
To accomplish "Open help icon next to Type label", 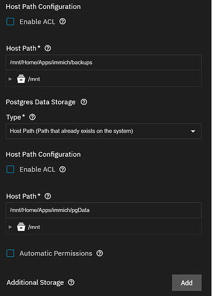I will point(33,117).
